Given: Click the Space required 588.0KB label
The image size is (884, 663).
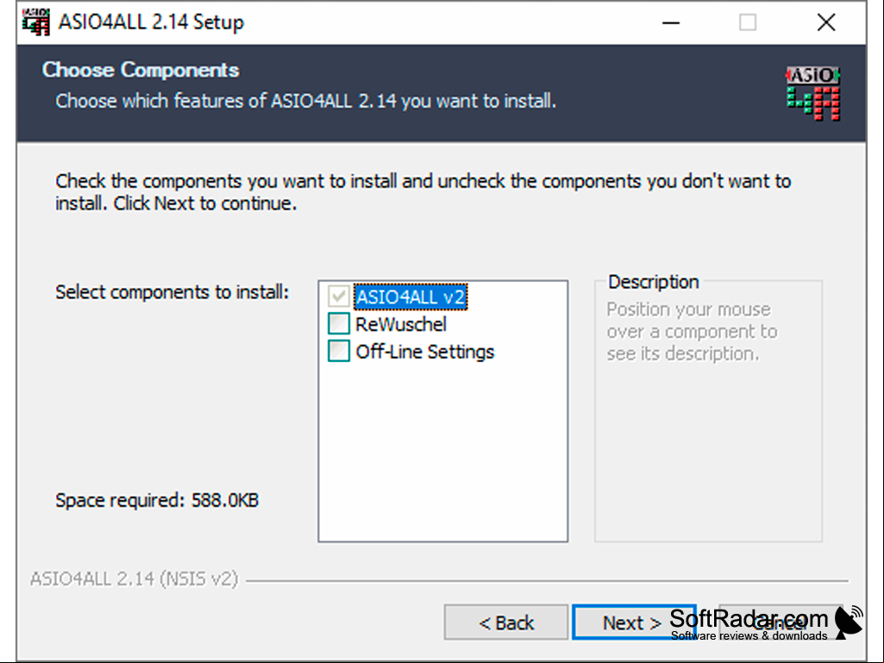Looking at the screenshot, I should point(157,500).
